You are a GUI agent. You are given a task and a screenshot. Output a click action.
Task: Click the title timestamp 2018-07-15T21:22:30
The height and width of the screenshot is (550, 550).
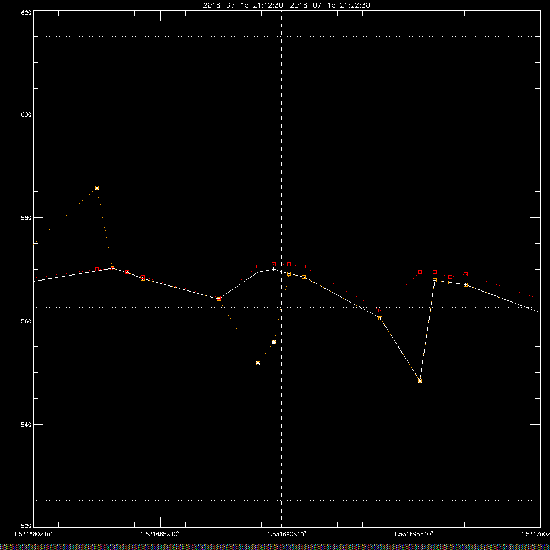[x=330, y=5]
